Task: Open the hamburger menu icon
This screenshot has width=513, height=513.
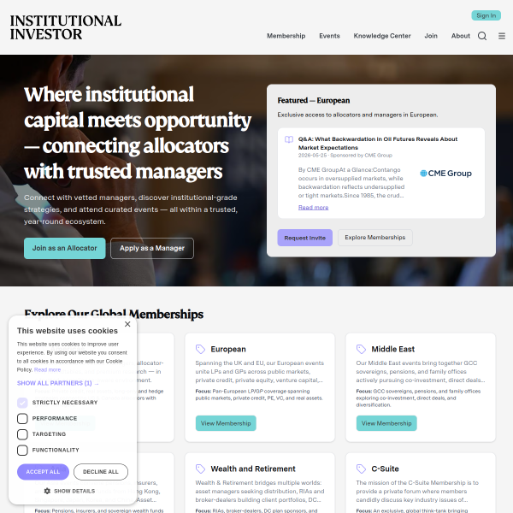Action: pyautogui.click(x=502, y=36)
